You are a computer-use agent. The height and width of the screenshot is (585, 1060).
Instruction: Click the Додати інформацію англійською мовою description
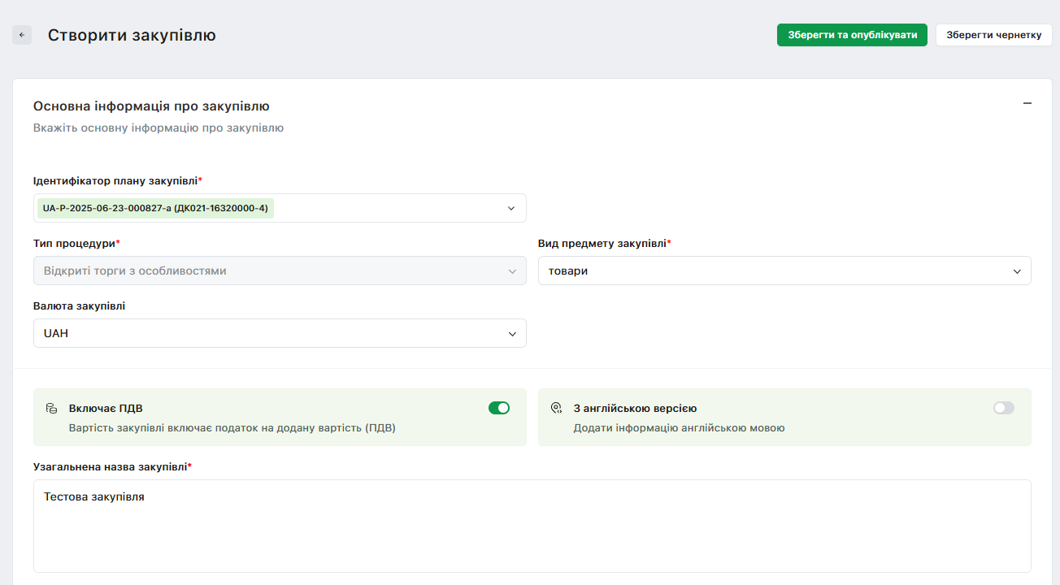click(x=679, y=427)
